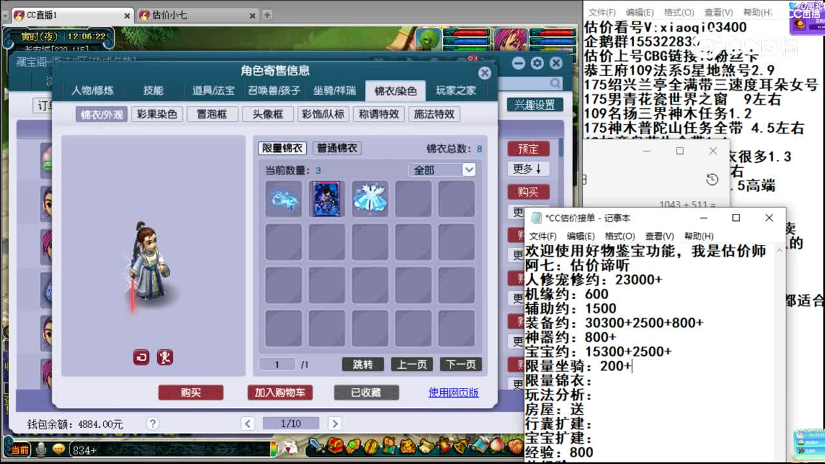Toggle to 限量锦衣 list
825x464 pixels.
pyautogui.click(x=282, y=148)
